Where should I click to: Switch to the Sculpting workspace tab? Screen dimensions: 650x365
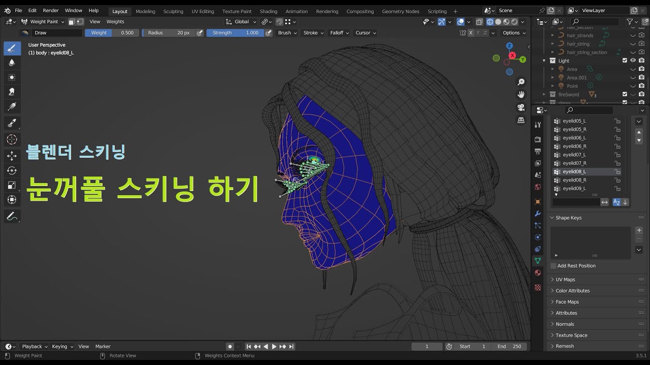pyautogui.click(x=173, y=11)
